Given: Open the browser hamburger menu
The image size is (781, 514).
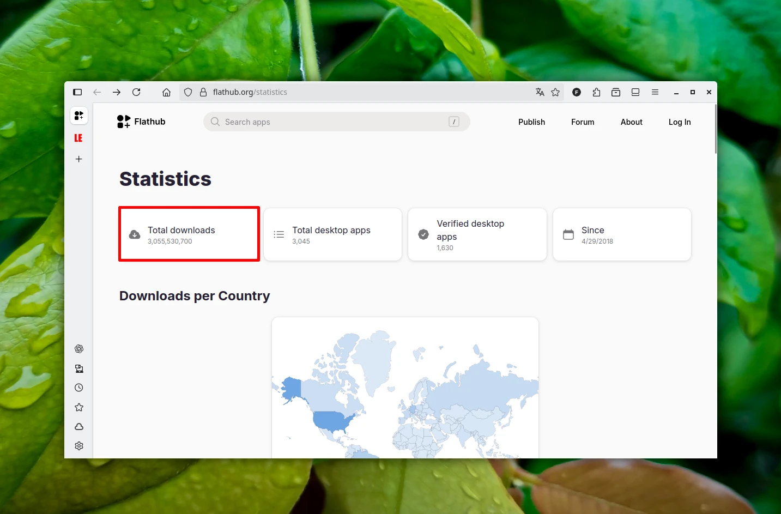Looking at the screenshot, I should 655,92.
